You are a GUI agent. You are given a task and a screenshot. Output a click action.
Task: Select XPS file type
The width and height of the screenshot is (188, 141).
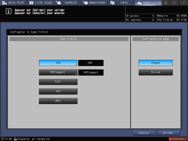click(58, 91)
